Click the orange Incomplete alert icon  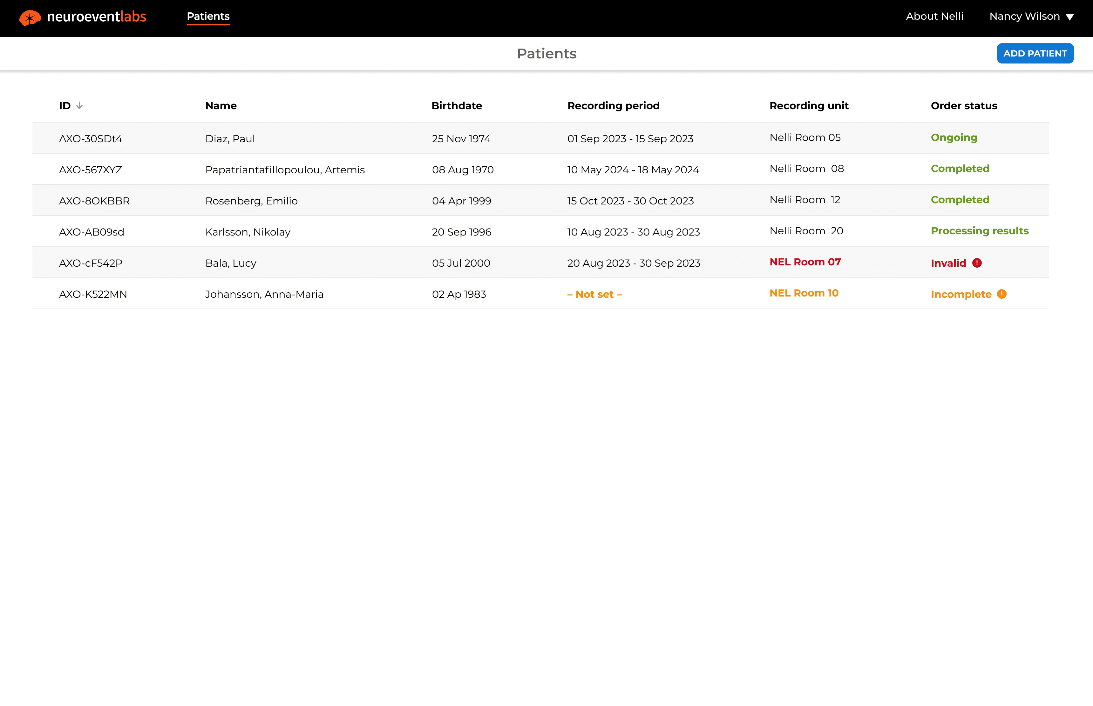click(1002, 294)
